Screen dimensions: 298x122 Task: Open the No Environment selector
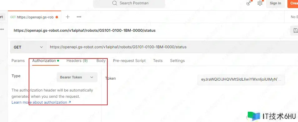tap(294, 17)
